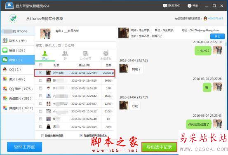Click the app logo in title bar
Image resolution: width=228 pixels, height=155 pixels.
9,5
